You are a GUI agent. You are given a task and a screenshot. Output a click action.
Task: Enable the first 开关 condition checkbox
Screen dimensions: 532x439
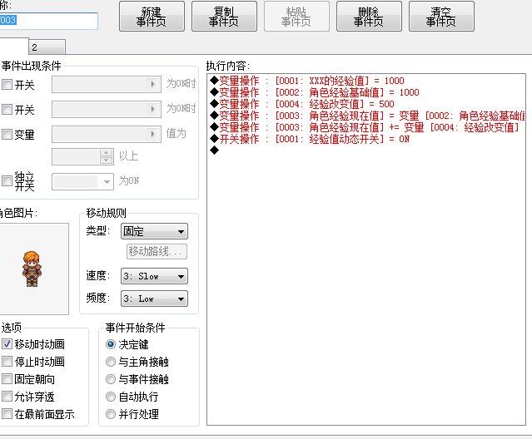click(x=7, y=84)
